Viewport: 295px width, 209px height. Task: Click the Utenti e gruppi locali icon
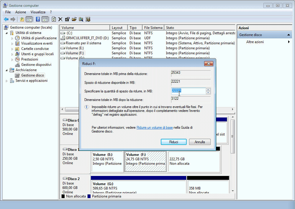pos(17,54)
